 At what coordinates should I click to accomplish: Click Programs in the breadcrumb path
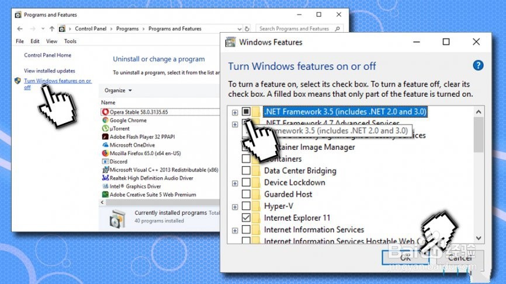pos(127,29)
